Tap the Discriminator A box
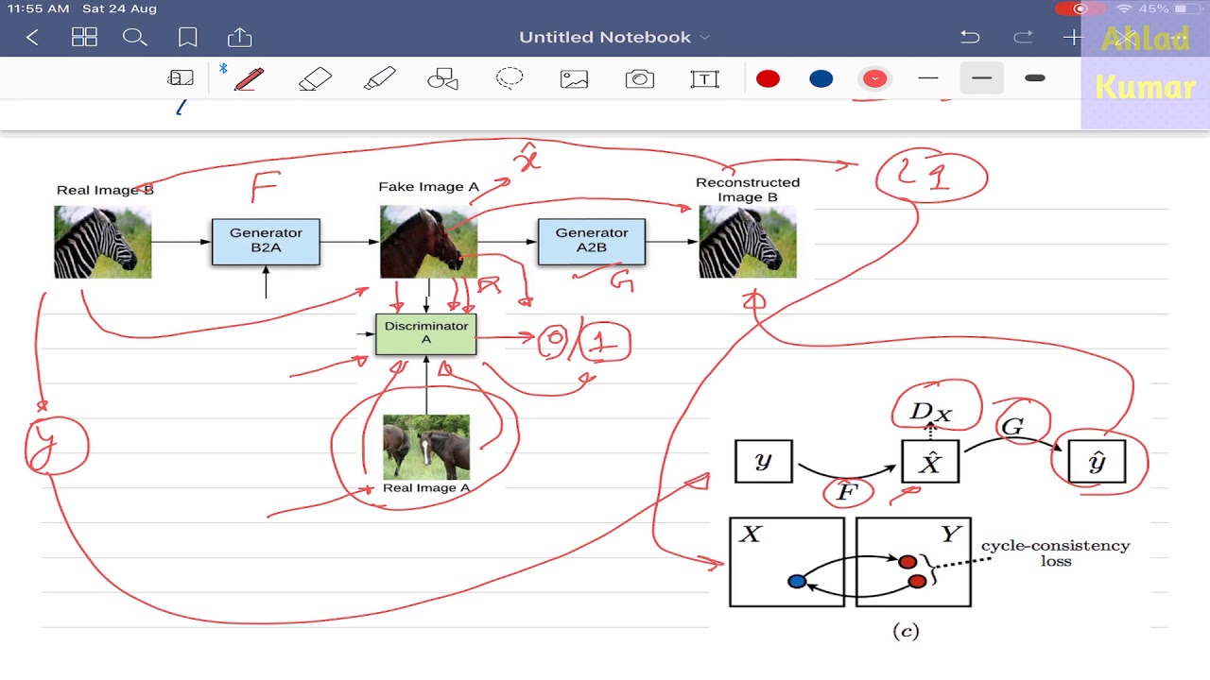This screenshot has width=1210, height=680. [x=426, y=333]
